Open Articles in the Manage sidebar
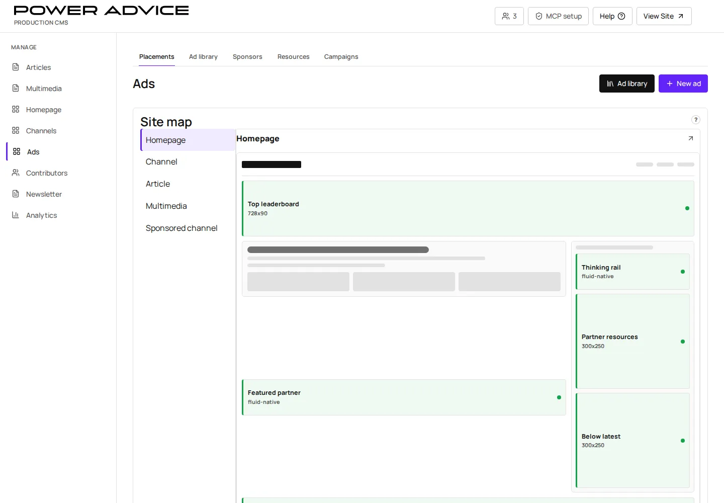Viewport: 724px width, 503px height. 58,67
